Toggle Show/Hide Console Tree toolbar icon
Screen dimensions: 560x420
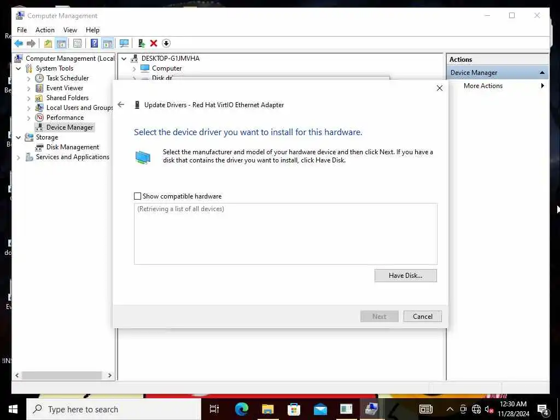click(x=61, y=44)
